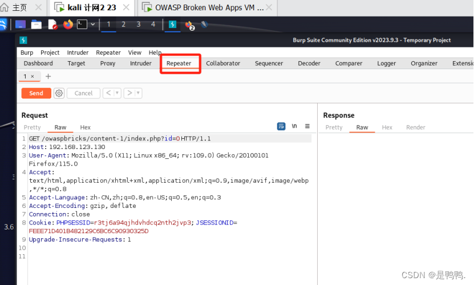Click the Burp Suite logo in title bar

point(23,40)
